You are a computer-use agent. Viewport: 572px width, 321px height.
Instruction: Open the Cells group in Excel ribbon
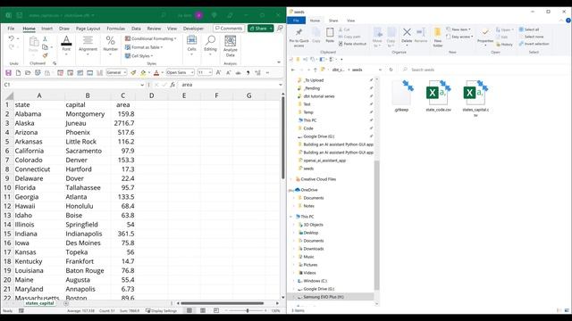191,45
